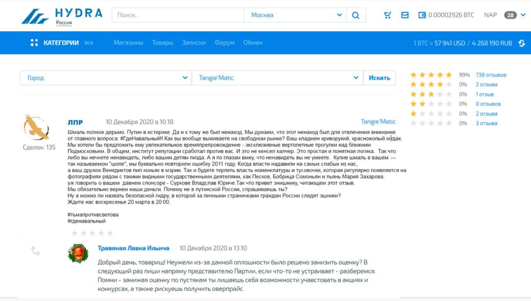Viewport: 531px width, 301px height.
Task: Go to Товары section
Action: coord(163,43)
